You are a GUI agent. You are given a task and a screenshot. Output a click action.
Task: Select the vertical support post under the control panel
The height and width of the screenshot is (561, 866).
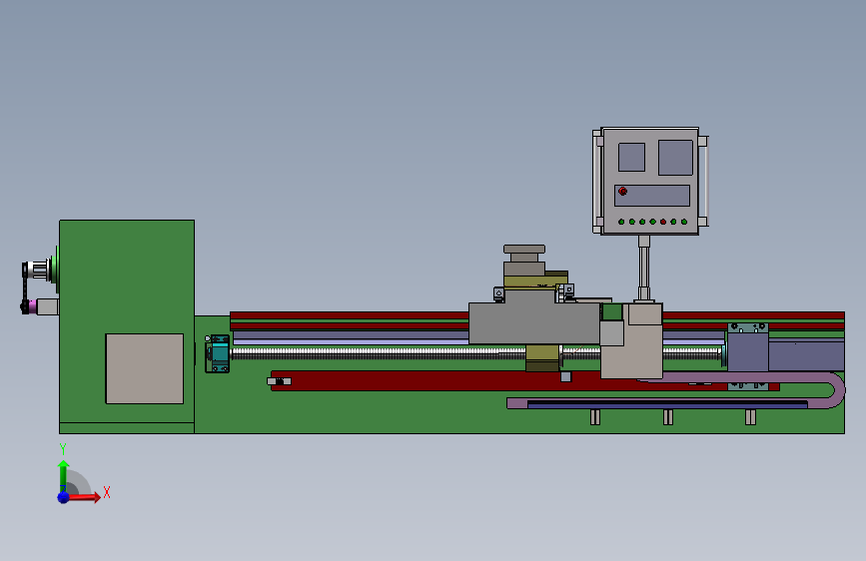point(644,269)
